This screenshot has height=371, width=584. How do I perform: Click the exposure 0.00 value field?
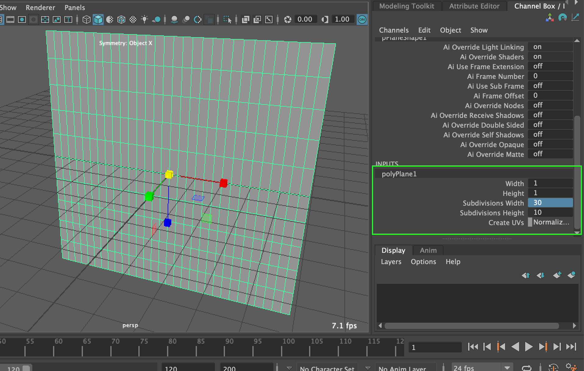[305, 19]
